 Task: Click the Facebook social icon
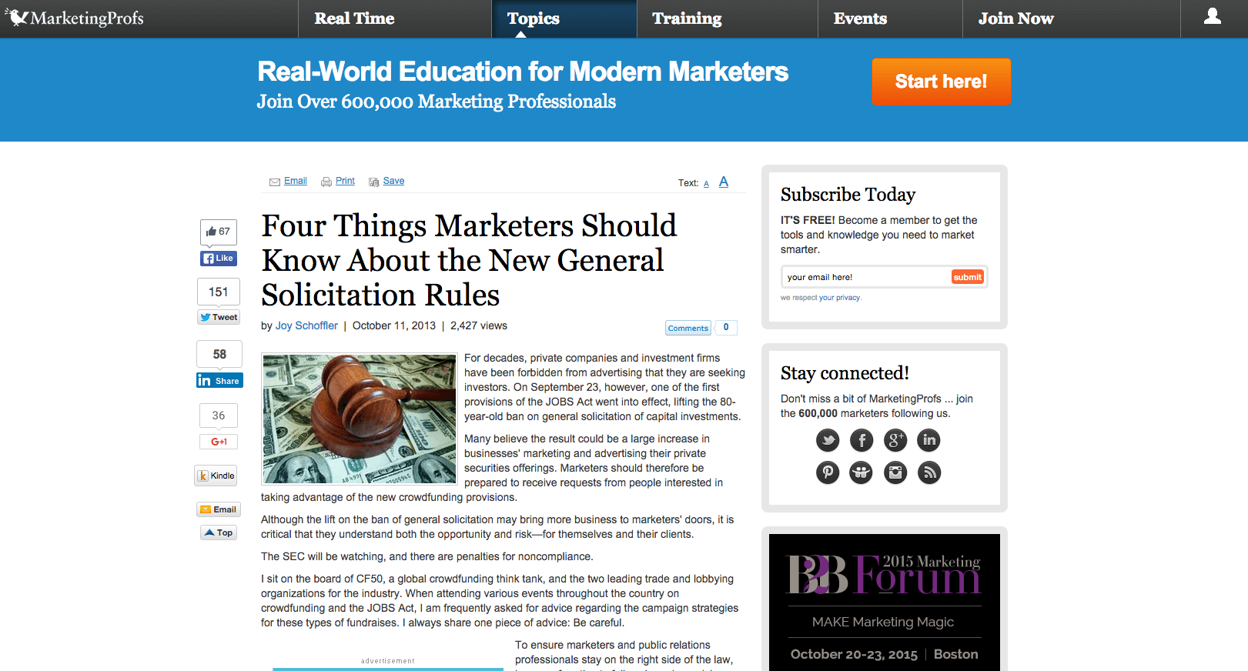point(862,440)
